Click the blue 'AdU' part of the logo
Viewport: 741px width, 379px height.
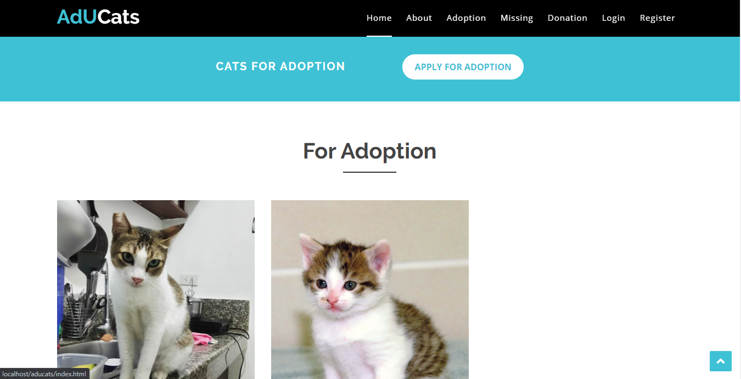[77, 17]
